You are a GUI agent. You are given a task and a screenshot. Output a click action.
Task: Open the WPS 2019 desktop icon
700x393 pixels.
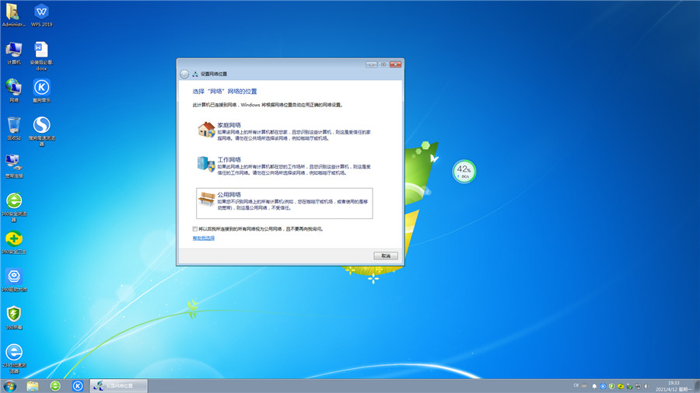(x=41, y=13)
